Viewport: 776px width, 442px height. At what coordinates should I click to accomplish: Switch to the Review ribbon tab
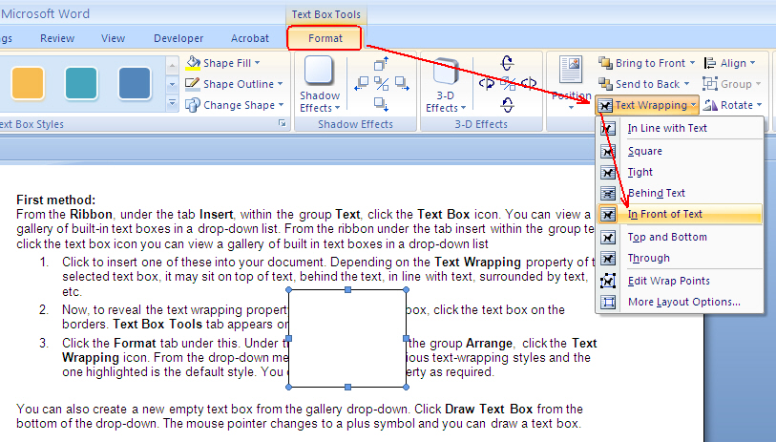tap(57, 38)
